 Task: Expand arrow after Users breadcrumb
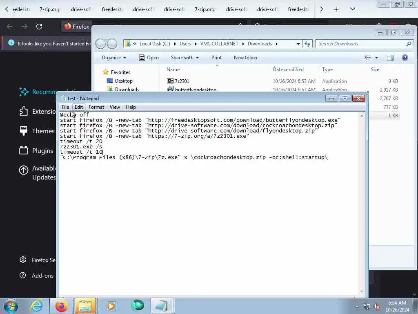[196, 44]
